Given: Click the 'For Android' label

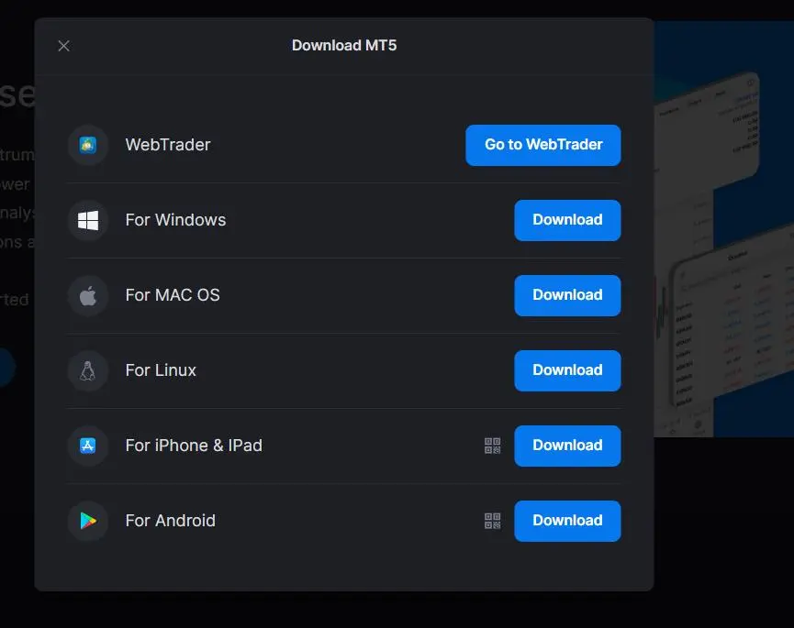Looking at the screenshot, I should coord(170,521).
